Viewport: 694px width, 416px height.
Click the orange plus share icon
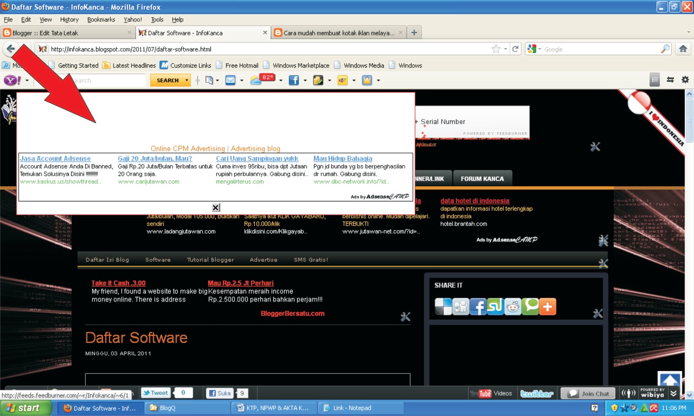tap(548, 306)
